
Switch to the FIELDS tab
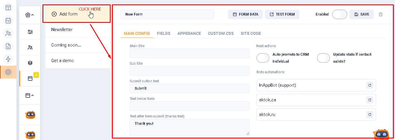[x=163, y=33]
